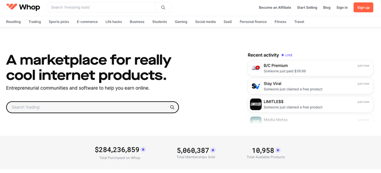Click the pulsing dot beside Total Purchased
Viewport: 381px width, 173px height.
143,150
